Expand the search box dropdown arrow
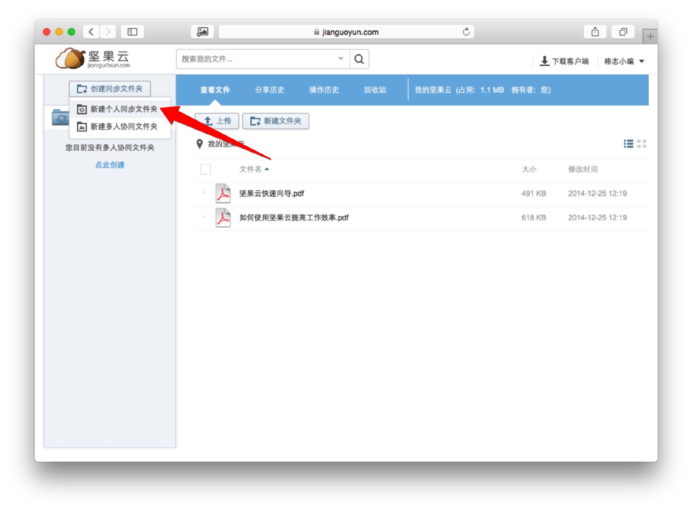The width and height of the screenshot is (692, 511). (x=341, y=59)
